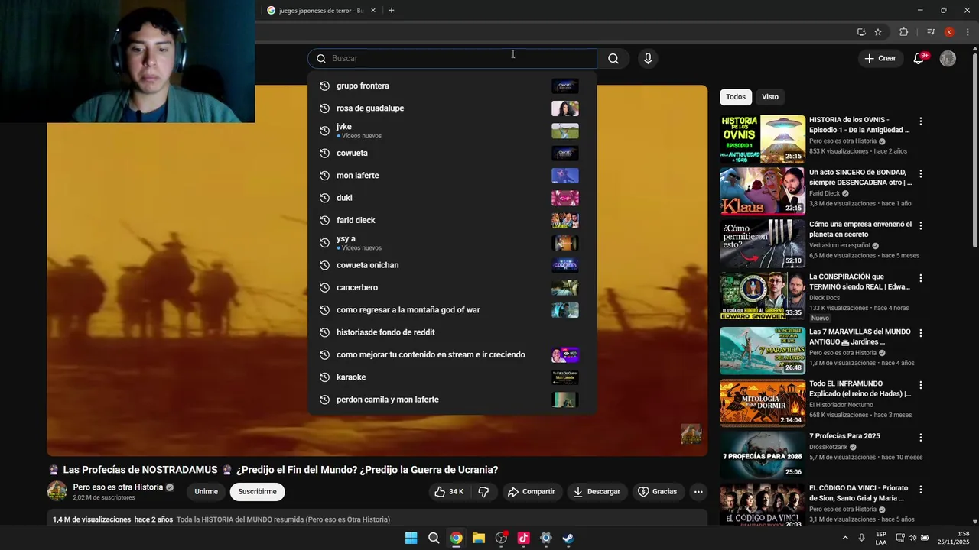This screenshot has width=979, height=550.
Task: Open Windows Start menu
Action: (411, 538)
